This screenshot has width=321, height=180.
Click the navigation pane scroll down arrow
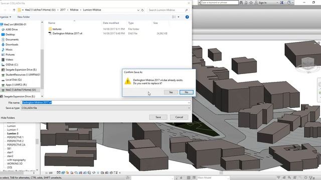42,96
